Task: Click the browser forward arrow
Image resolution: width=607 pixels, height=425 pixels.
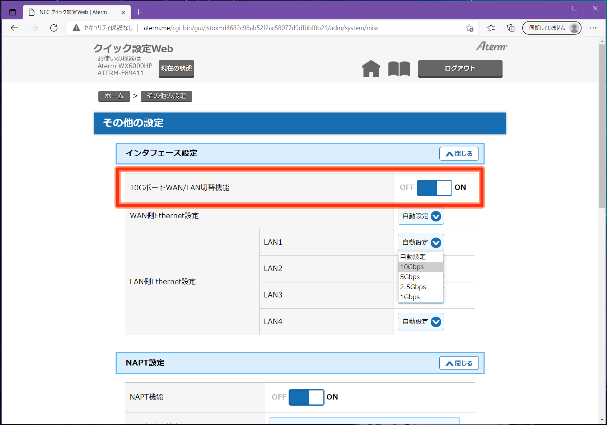Action: [x=34, y=28]
